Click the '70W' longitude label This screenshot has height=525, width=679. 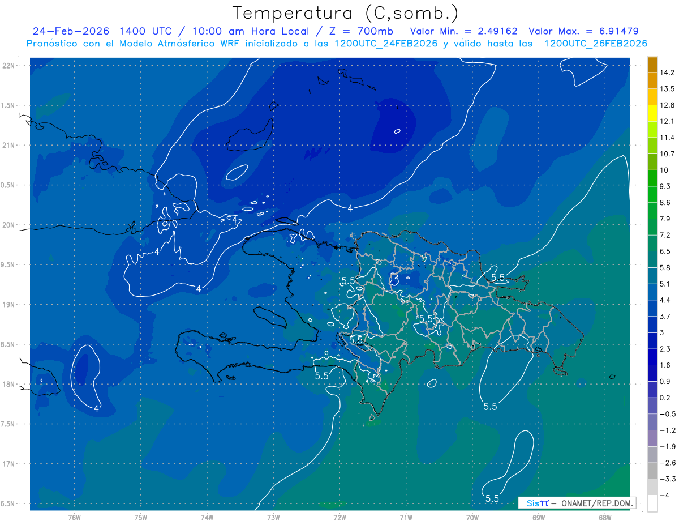coord(472,518)
